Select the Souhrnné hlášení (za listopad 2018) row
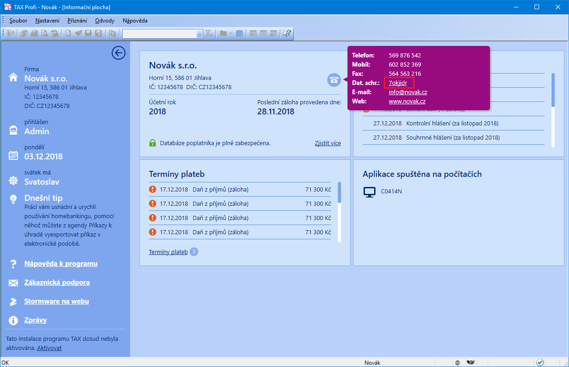 454,137
